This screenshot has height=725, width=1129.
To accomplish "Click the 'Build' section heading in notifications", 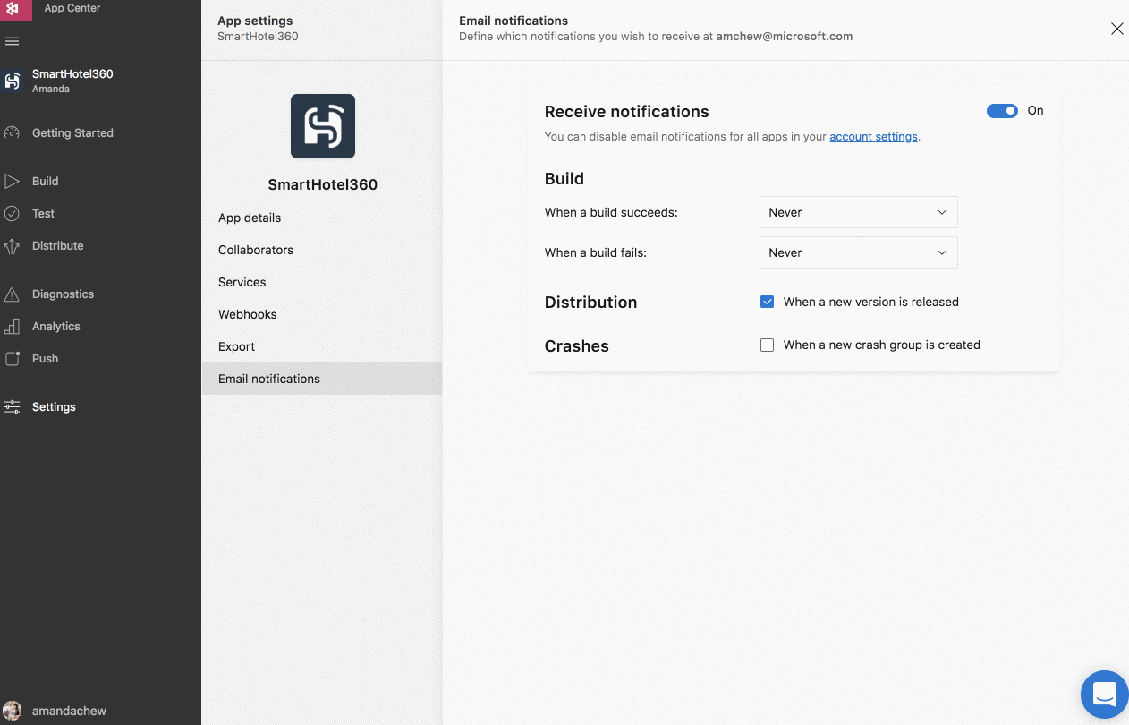I will pos(564,179).
